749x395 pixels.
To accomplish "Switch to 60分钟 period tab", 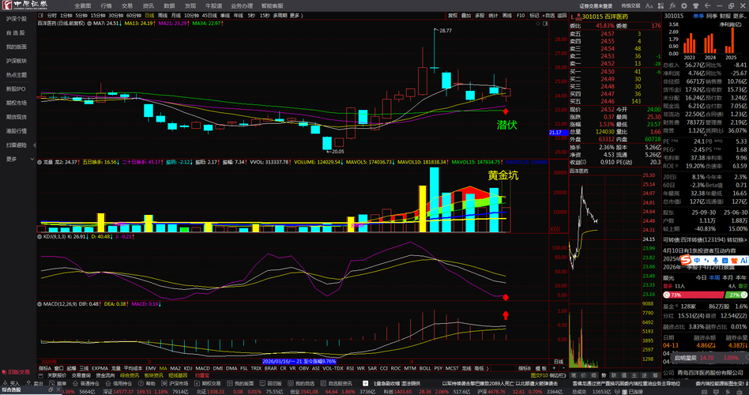I will tap(134, 15).
